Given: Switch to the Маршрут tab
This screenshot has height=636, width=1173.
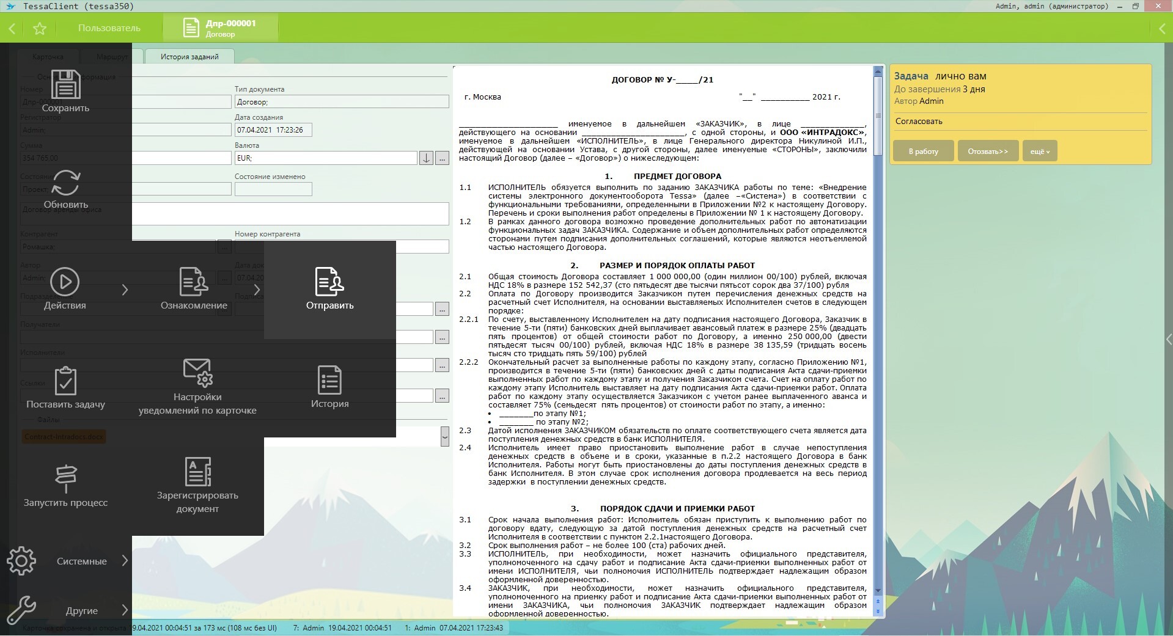Looking at the screenshot, I should (112, 56).
